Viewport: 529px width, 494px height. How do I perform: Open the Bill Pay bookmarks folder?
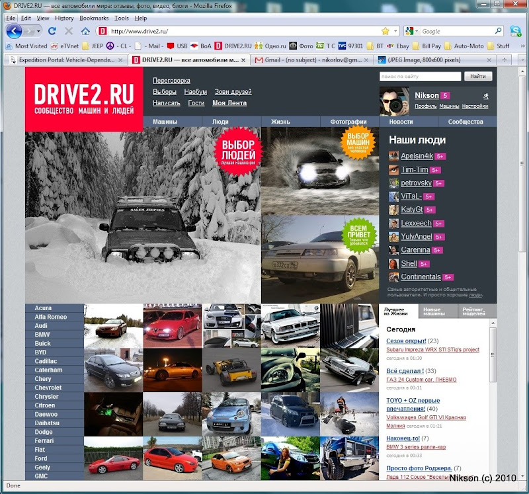tap(427, 46)
